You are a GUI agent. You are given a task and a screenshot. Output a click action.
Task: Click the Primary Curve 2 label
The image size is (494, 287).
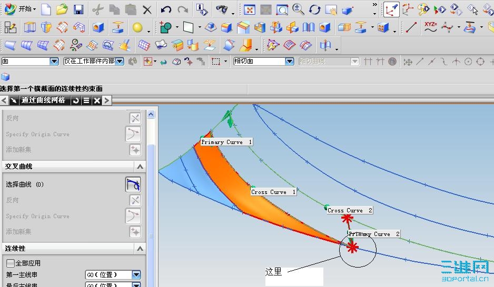[374, 234]
